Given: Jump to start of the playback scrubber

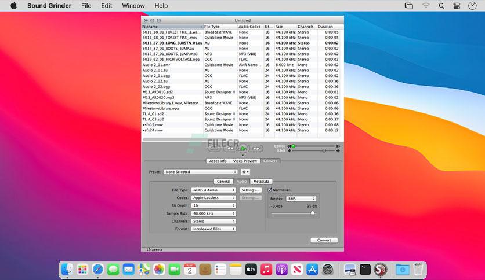Looking at the screenshot, I should coord(289,146).
